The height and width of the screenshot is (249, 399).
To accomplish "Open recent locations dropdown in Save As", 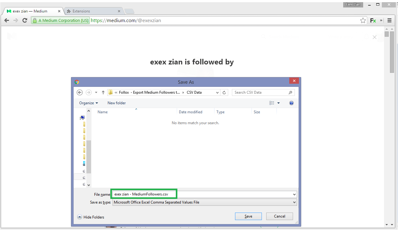I will pos(96,92).
